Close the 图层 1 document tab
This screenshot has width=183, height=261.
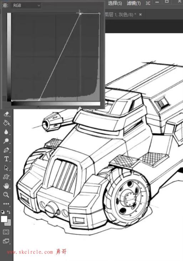coord(141,15)
